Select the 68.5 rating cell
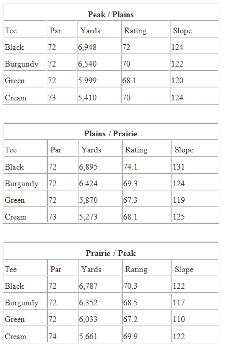The width and height of the screenshot is (225, 348). pyautogui.click(x=130, y=303)
